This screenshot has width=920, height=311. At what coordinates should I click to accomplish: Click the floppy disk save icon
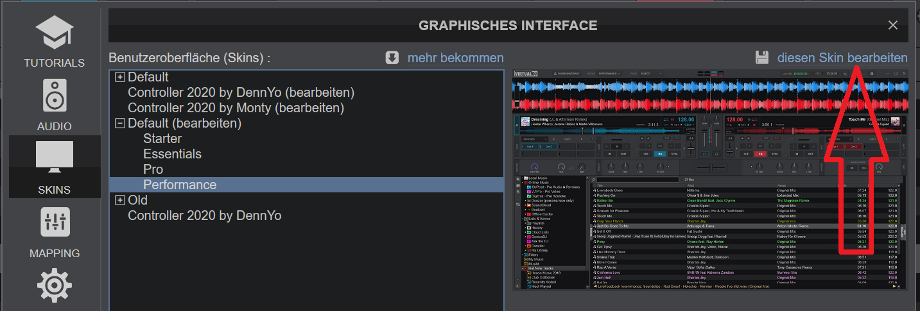tap(762, 58)
